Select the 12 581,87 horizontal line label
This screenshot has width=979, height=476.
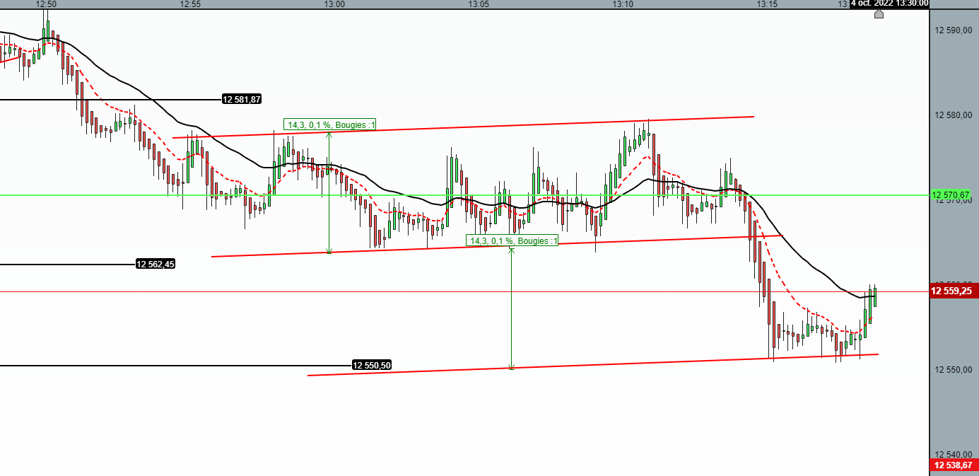click(x=242, y=100)
